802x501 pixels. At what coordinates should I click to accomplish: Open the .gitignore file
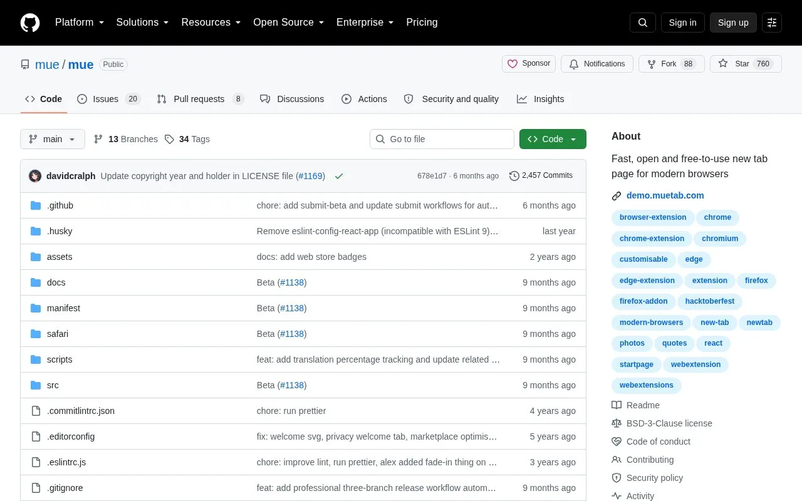[65, 488]
